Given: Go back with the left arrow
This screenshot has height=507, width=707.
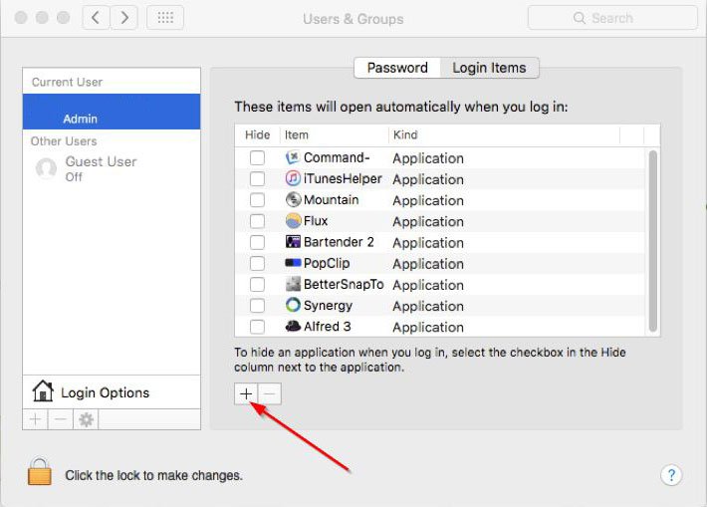Looking at the screenshot, I should 96,18.
